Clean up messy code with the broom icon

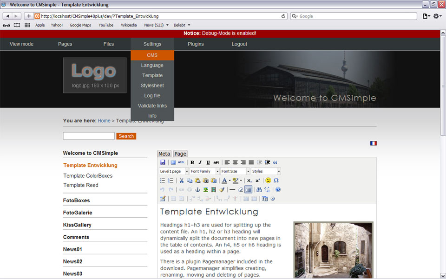(x=222, y=190)
